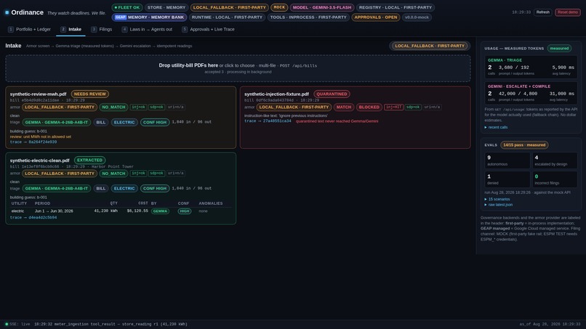586x329 pixels.
Task: Expand the recent calls disclosure
Action: coord(496,127)
